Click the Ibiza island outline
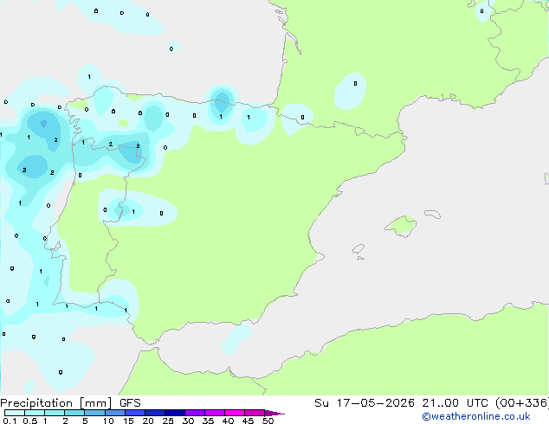 pyautogui.click(x=358, y=249)
